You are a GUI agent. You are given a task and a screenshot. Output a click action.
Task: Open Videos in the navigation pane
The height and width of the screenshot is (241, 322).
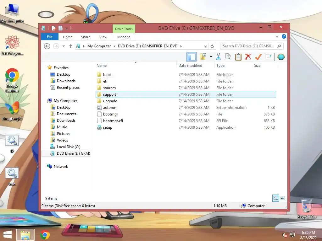click(x=62, y=140)
